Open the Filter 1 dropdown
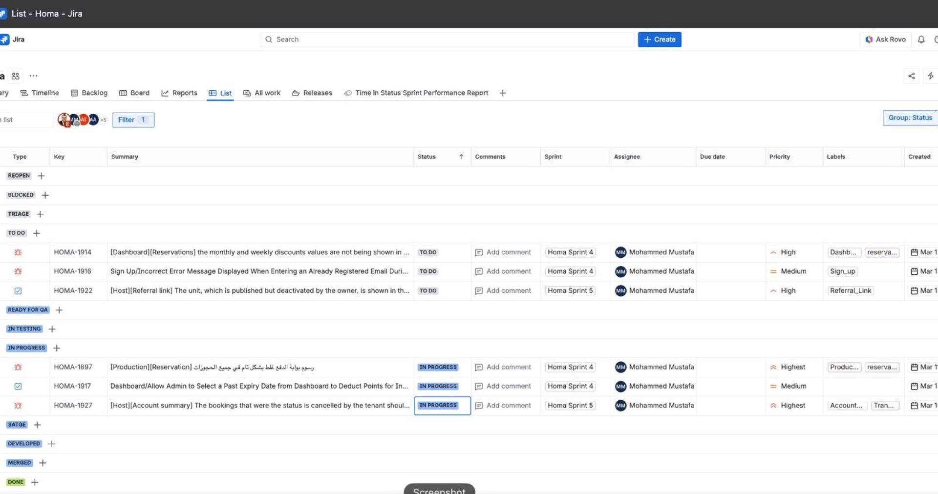 tap(133, 120)
